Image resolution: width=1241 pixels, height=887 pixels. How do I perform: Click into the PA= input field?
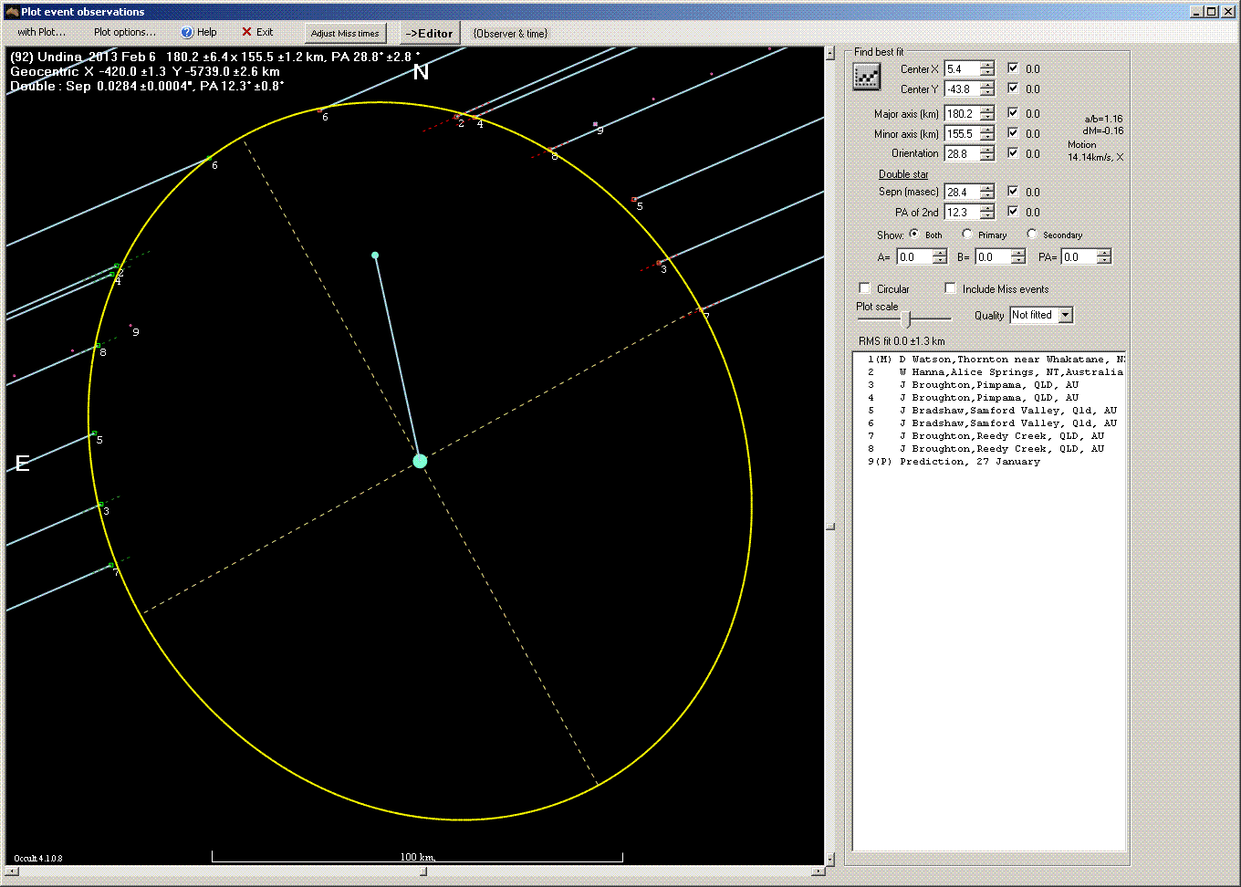[1079, 257]
